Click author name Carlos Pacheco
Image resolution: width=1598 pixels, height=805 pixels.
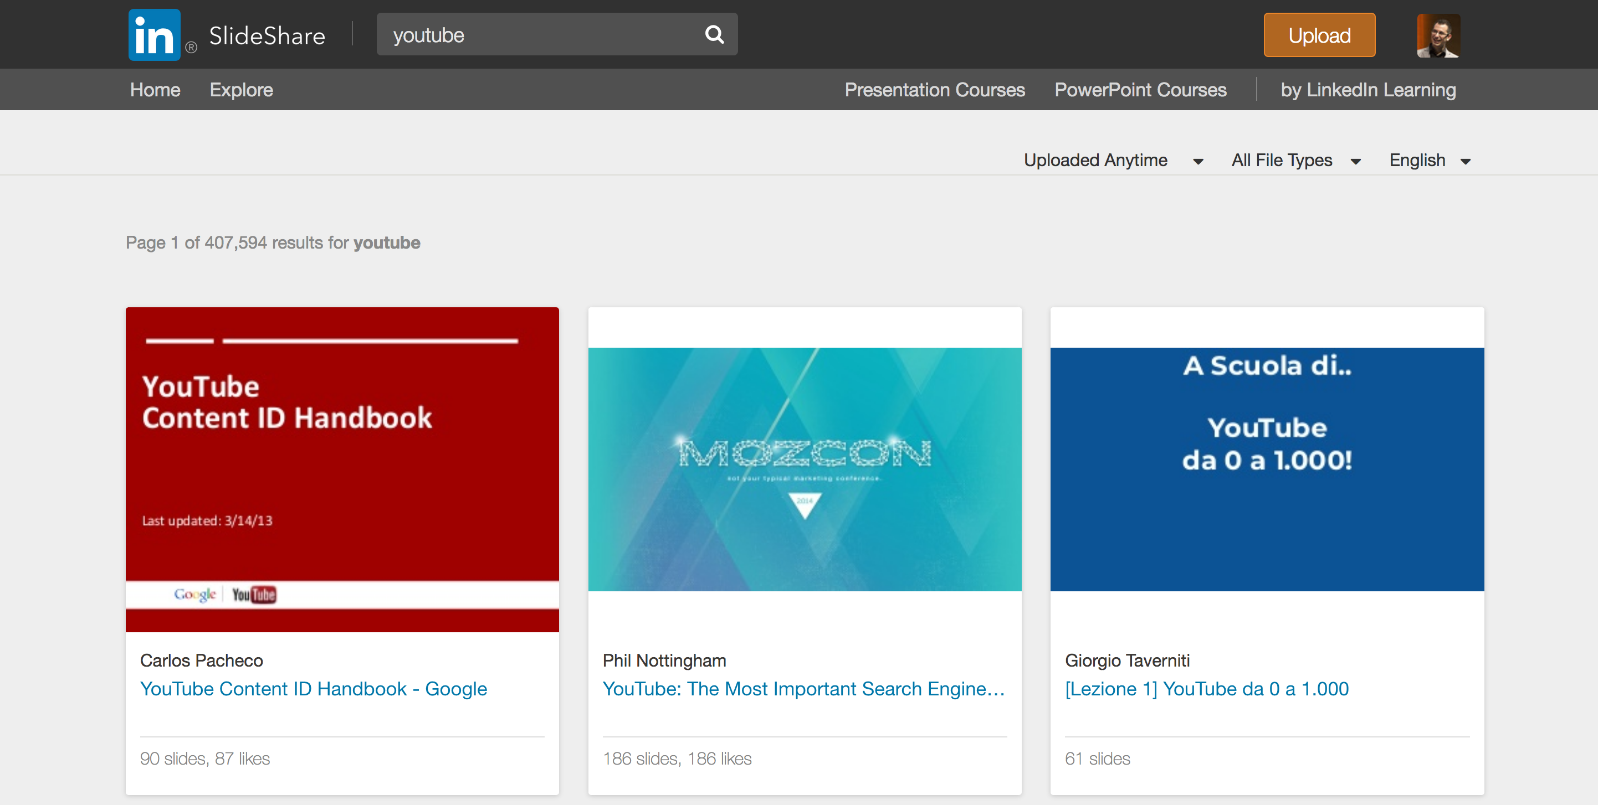point(202,660)
